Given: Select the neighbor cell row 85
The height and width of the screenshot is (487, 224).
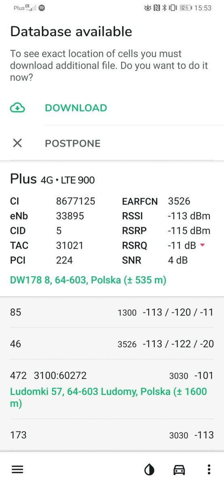Looking at the screenshot, I should click(112, 312).
